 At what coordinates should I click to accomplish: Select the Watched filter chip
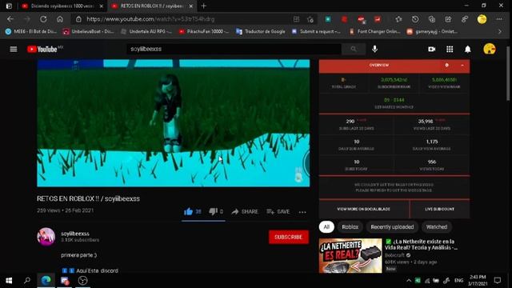click(437, 227)
